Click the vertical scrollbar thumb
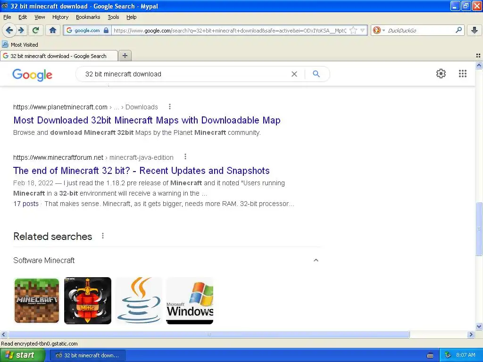The height and width of the screenshot is (362, 483). click(x=479, y=229)
